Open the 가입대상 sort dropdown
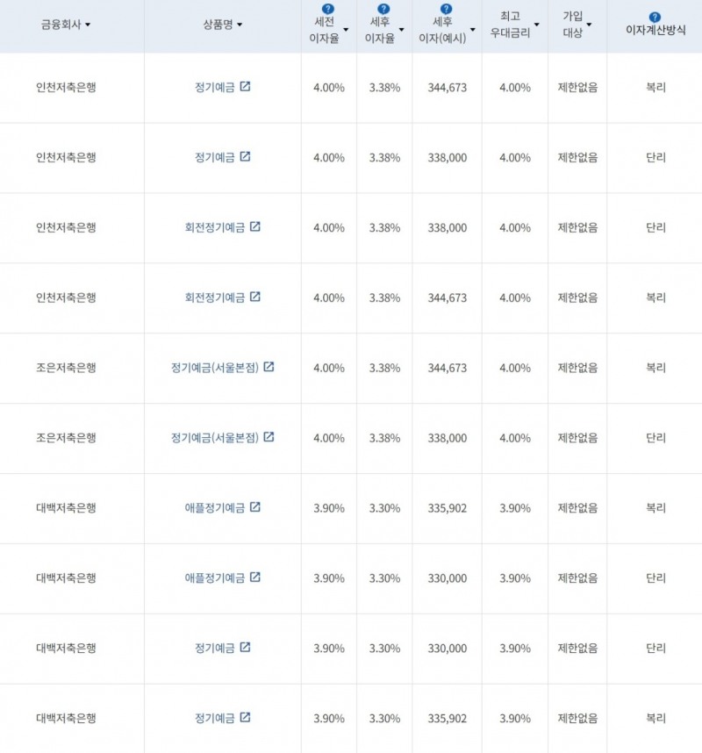The image size is (702, 753). tap(589, 23)
